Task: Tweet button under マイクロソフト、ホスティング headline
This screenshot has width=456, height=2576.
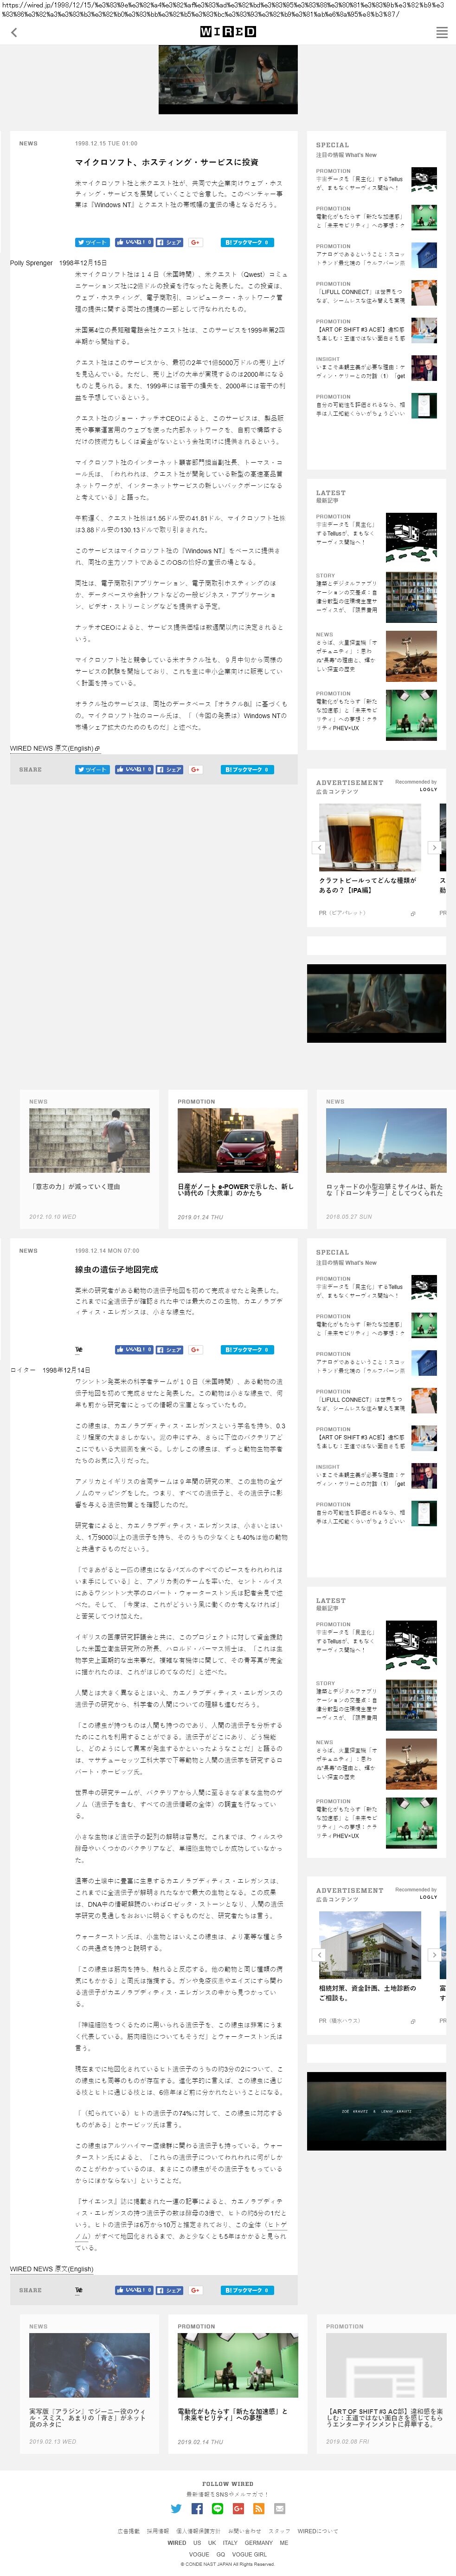Action: [x=93, y=242]
